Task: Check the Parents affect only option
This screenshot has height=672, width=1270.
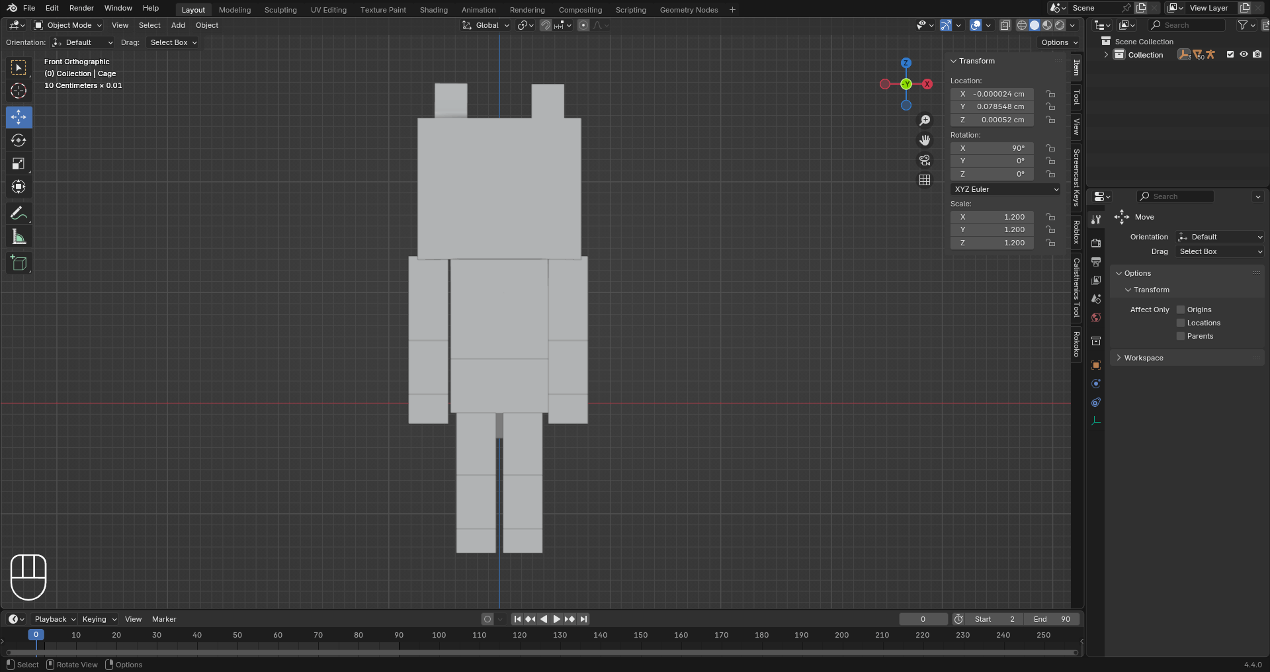Action: [1181, 336]
